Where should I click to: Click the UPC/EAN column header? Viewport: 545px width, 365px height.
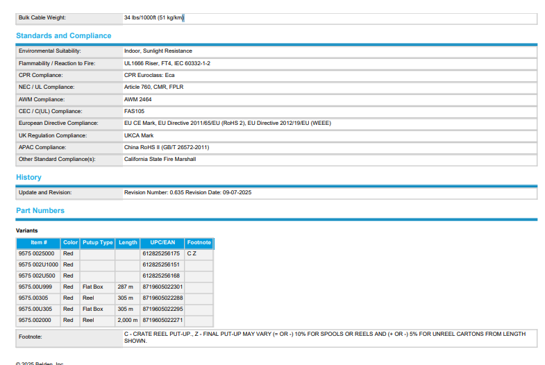(162, 243)
